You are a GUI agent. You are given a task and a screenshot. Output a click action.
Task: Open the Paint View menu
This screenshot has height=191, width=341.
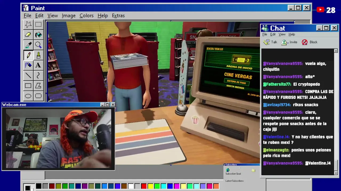52,16
